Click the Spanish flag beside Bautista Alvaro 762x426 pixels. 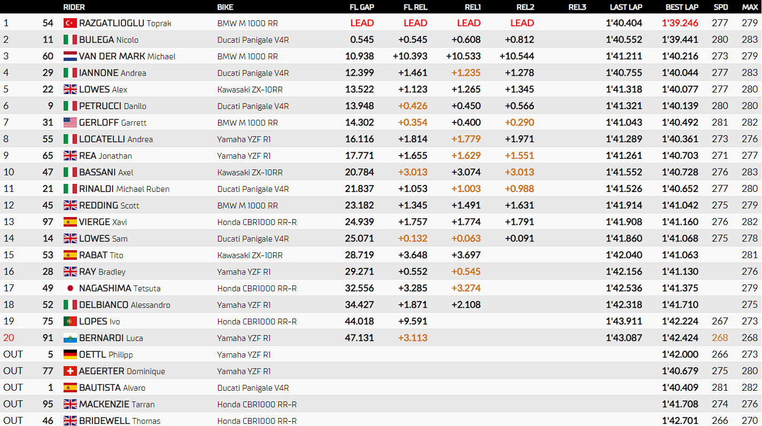[70, 388]
